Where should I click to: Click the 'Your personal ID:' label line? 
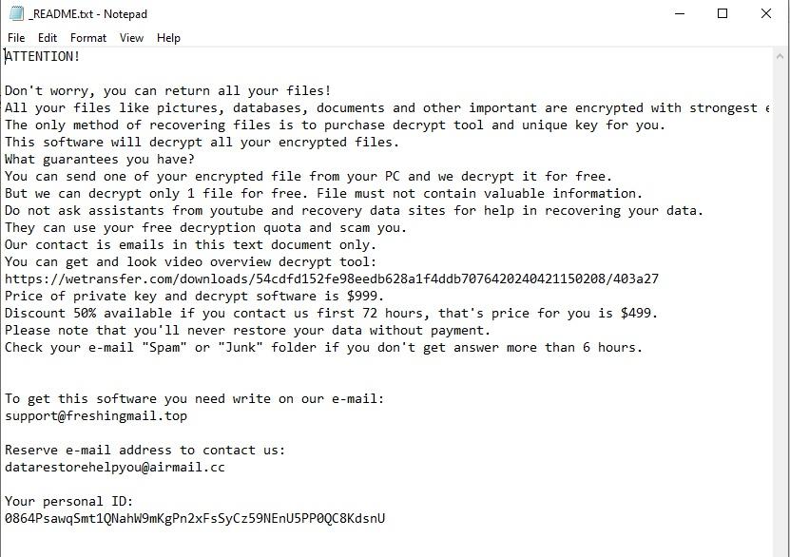point(69,501)
